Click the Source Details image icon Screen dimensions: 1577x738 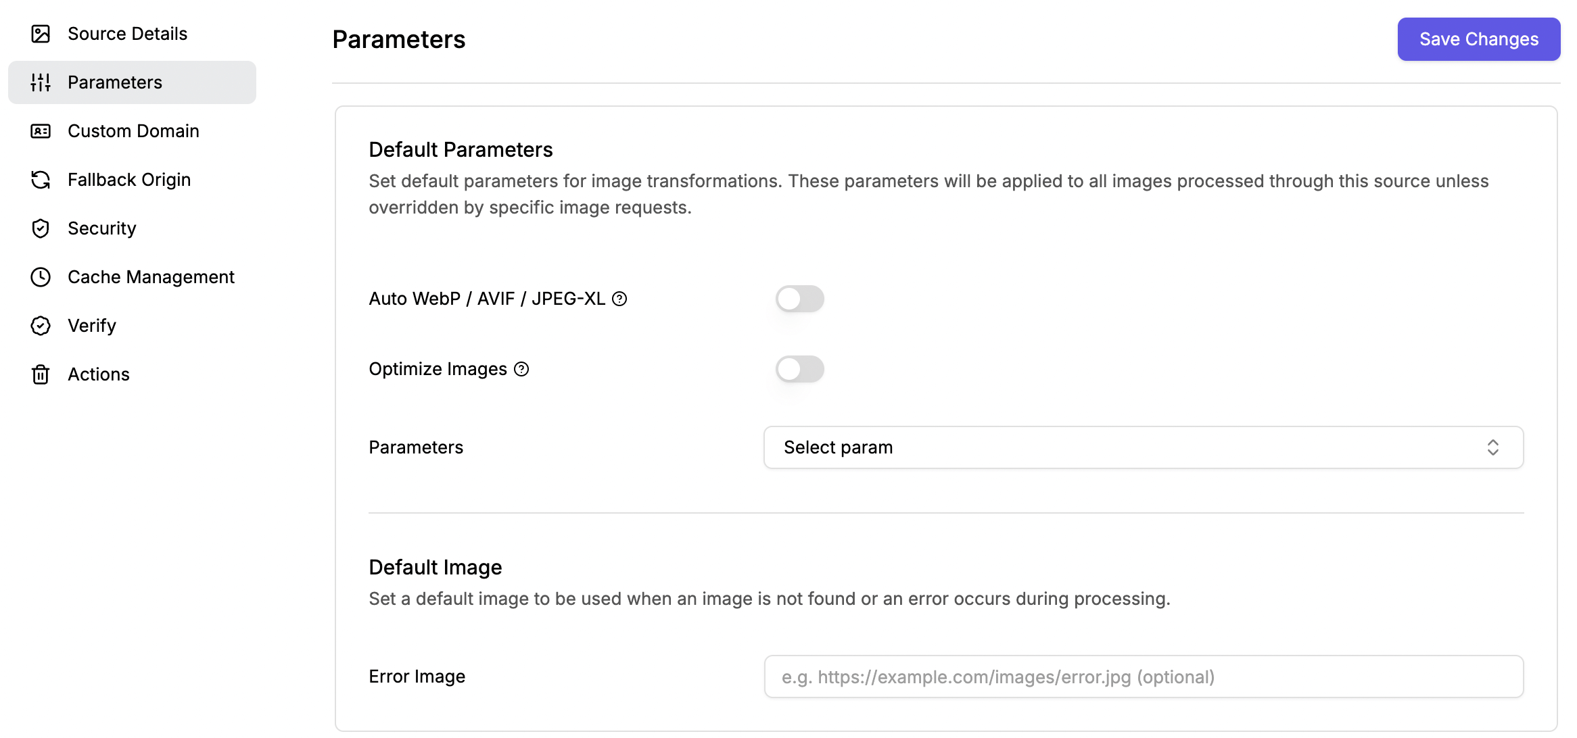point(41,34)
